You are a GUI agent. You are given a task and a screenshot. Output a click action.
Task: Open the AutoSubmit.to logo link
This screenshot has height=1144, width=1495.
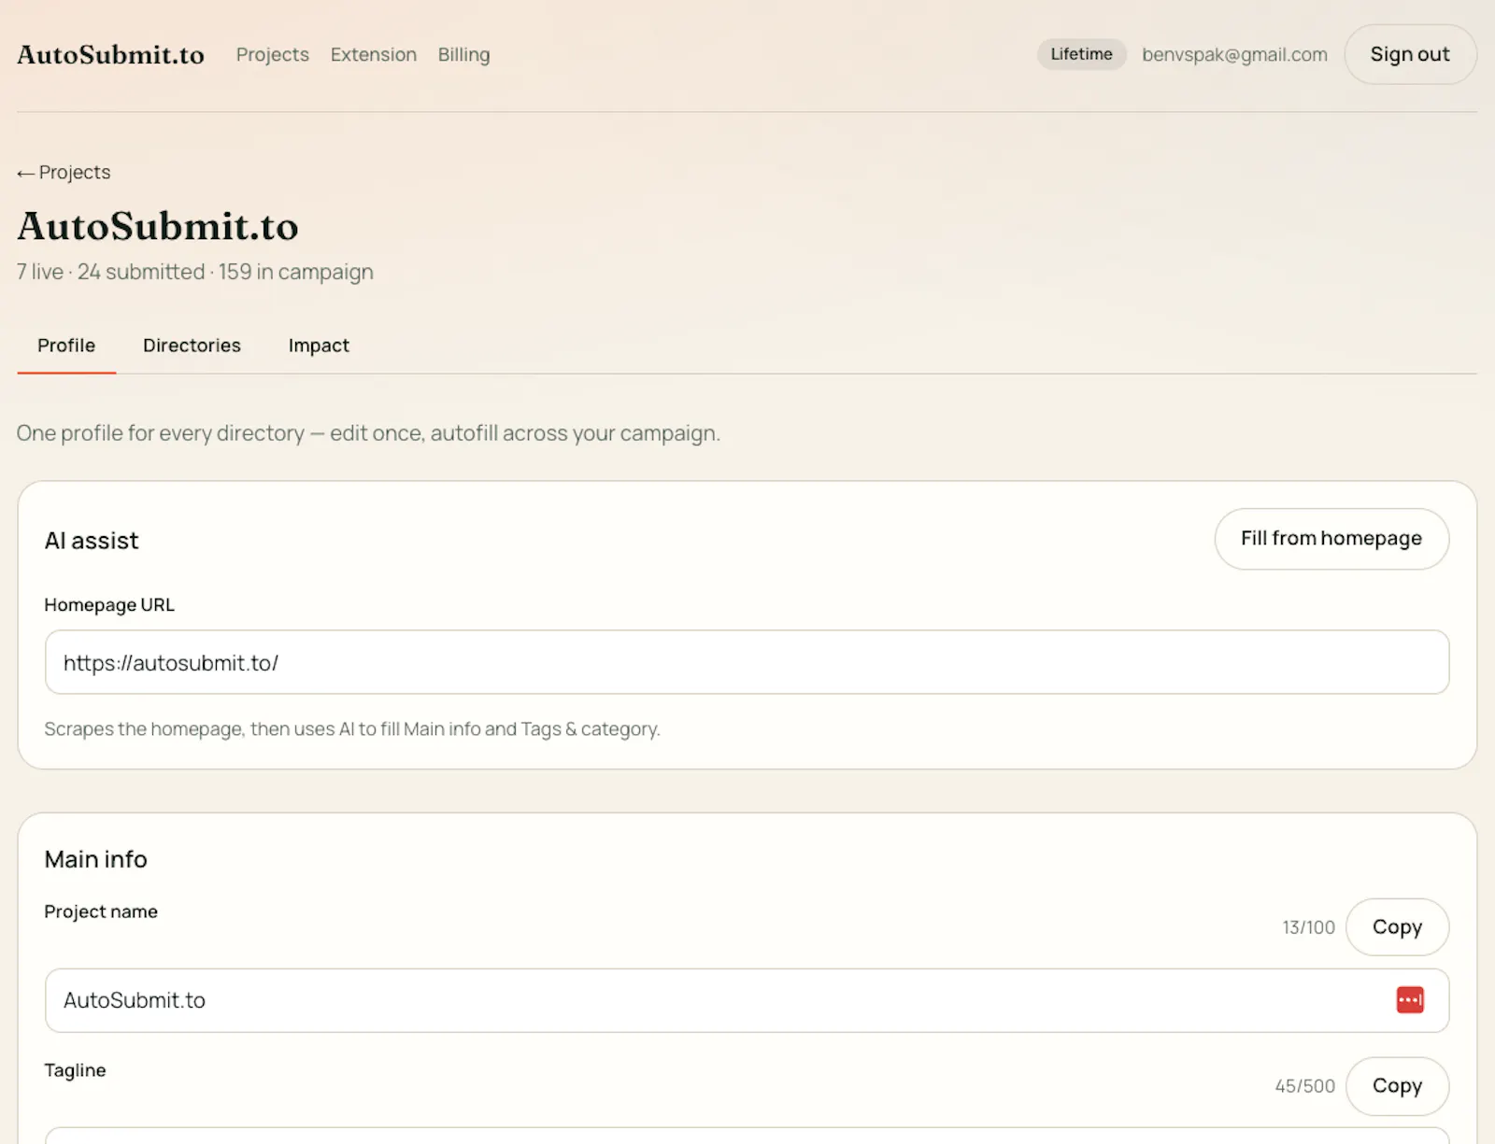tap(110, 55)
